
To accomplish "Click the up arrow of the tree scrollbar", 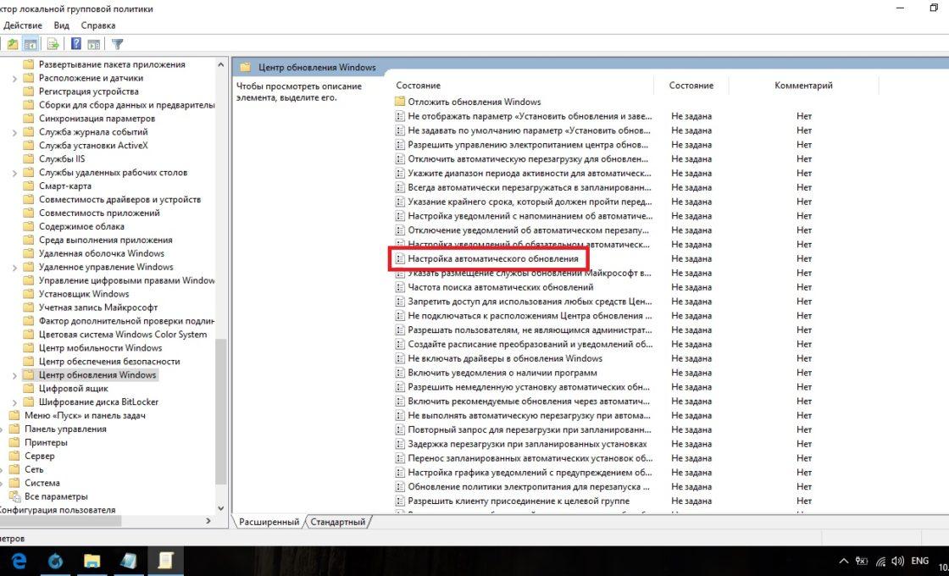I will [x=220, y=64].
